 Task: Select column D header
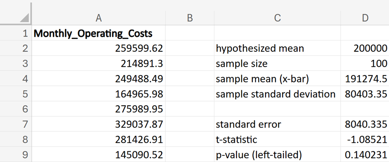365,18
